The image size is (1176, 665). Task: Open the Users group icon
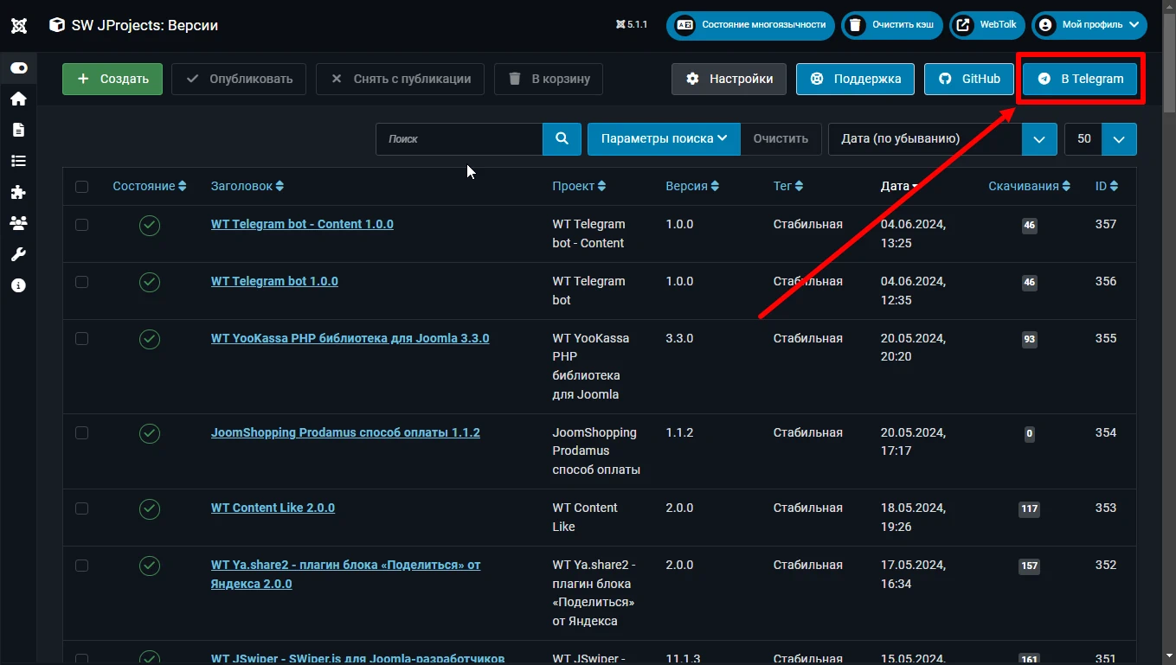pos(18,223)
